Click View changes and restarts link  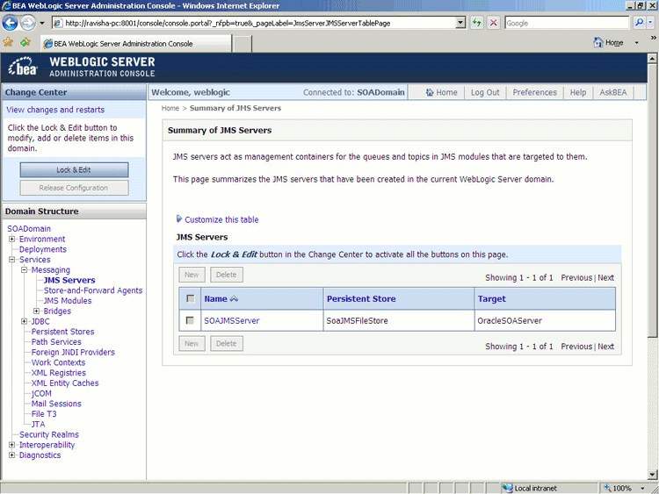(55, 110)
